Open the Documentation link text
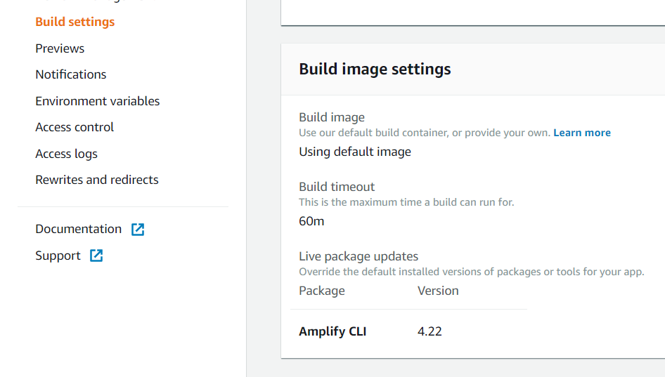665x377 pixels. point(78,229)
